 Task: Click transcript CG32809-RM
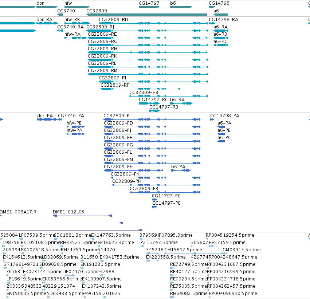click(103, 71)
